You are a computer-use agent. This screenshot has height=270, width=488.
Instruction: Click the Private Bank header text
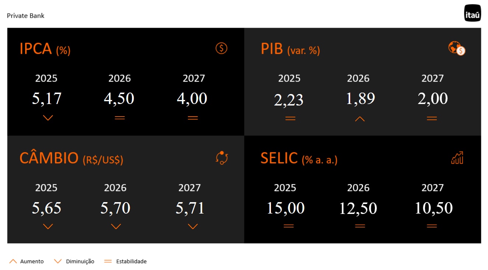pos(26,16)
